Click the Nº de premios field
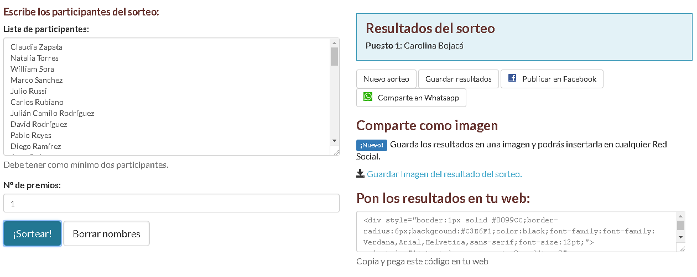The width and height of the screenshot is (697, 277). coord(171,203)
